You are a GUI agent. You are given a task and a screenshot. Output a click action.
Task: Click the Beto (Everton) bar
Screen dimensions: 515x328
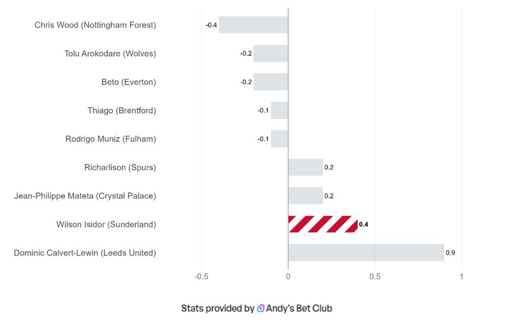271,82
